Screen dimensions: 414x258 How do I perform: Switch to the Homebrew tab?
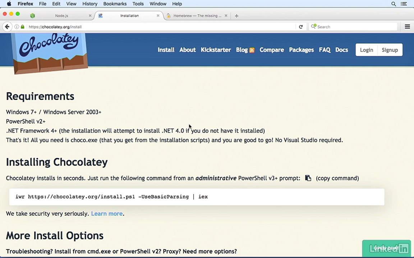pyautogui.click(x=197, y=16)
